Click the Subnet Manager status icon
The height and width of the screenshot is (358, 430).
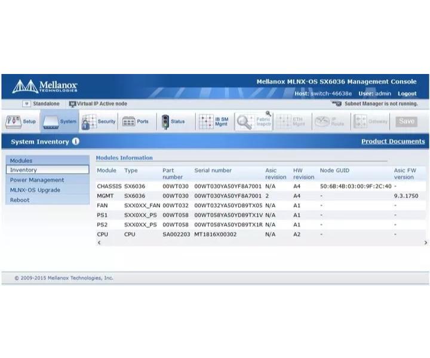tap(337, 104)
